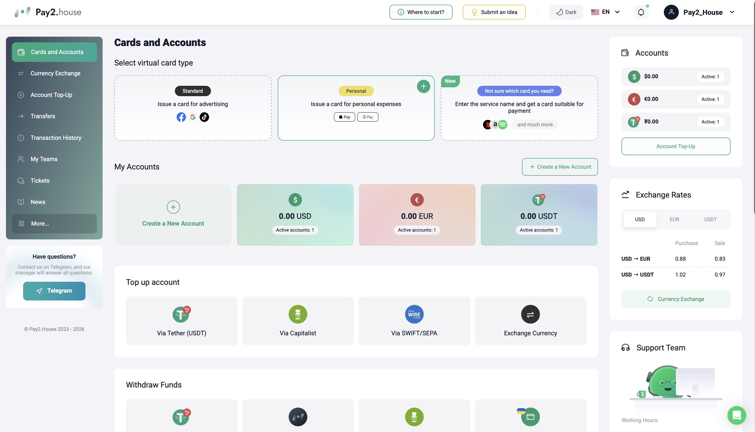
Task: Click the Exchange Rates chart icon
Action: (625, 195)
